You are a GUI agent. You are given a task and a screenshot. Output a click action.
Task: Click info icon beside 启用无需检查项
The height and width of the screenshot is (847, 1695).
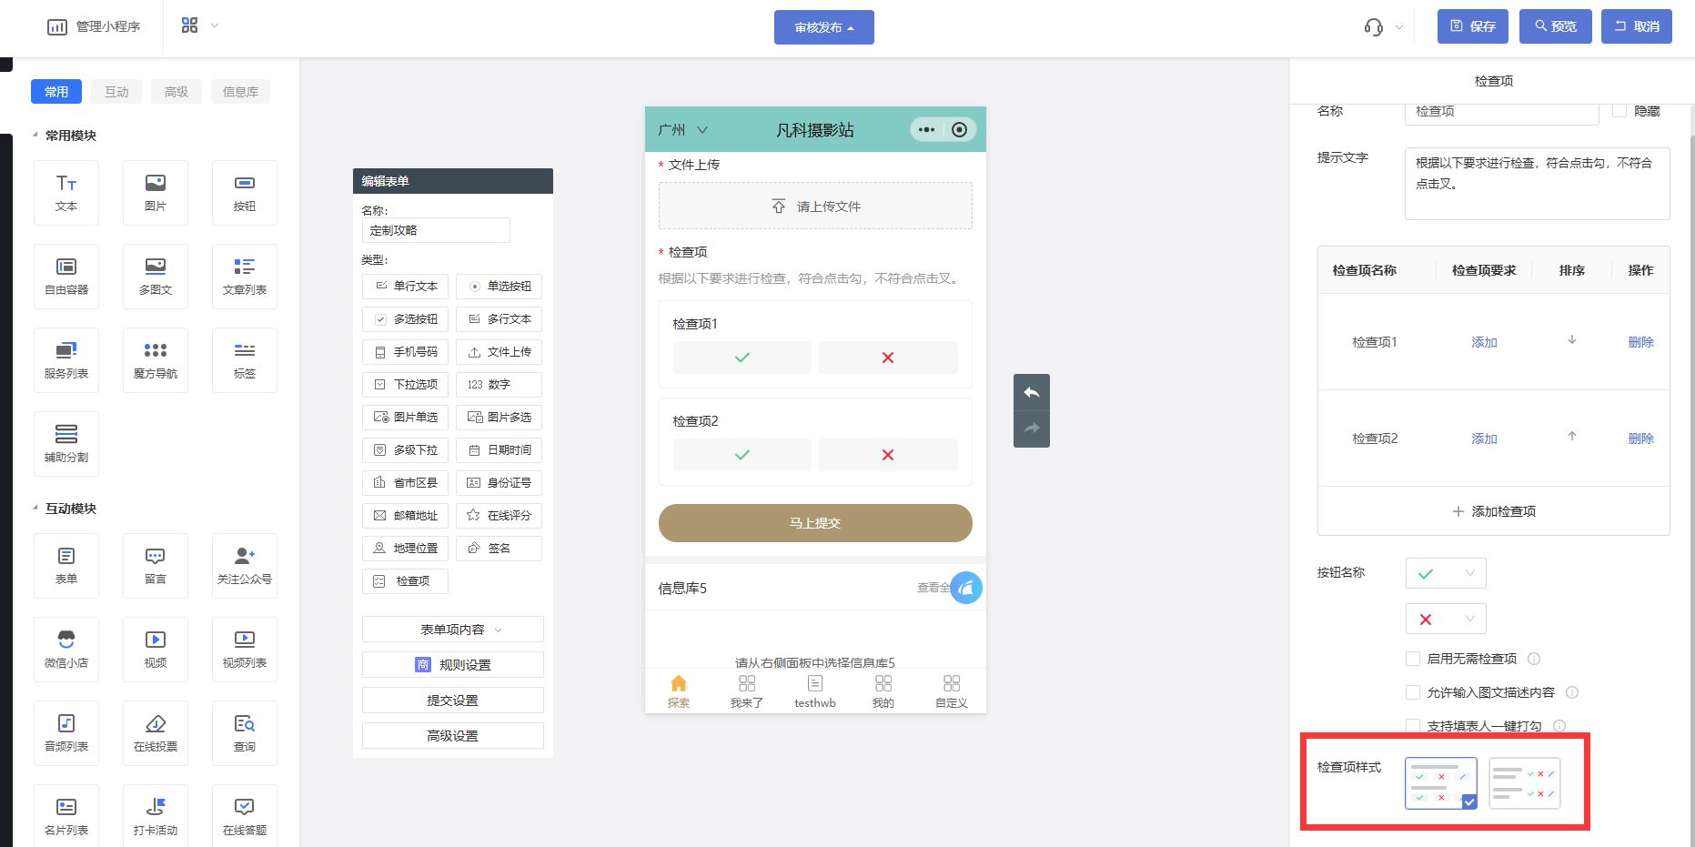click(x=1534, y=659)
